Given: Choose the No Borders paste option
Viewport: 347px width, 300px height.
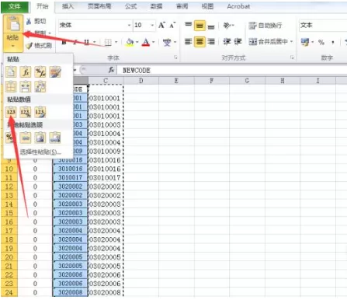Looking at the screenshot, I should pyautogui.click(x=11, y=86).
